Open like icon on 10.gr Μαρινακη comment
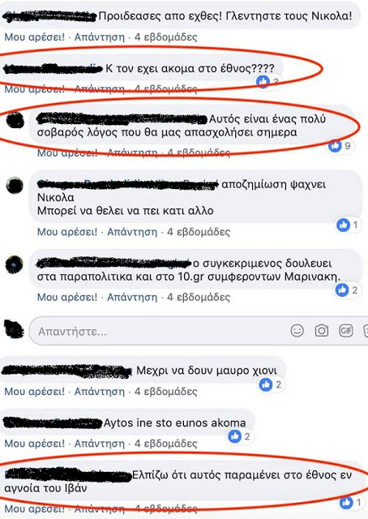 click(x=342, y=290)
